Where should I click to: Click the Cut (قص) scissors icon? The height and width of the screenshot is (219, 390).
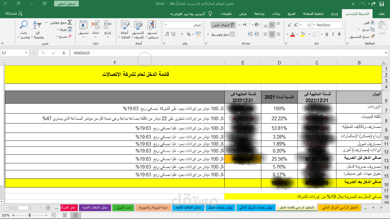[x=372, y=23]
